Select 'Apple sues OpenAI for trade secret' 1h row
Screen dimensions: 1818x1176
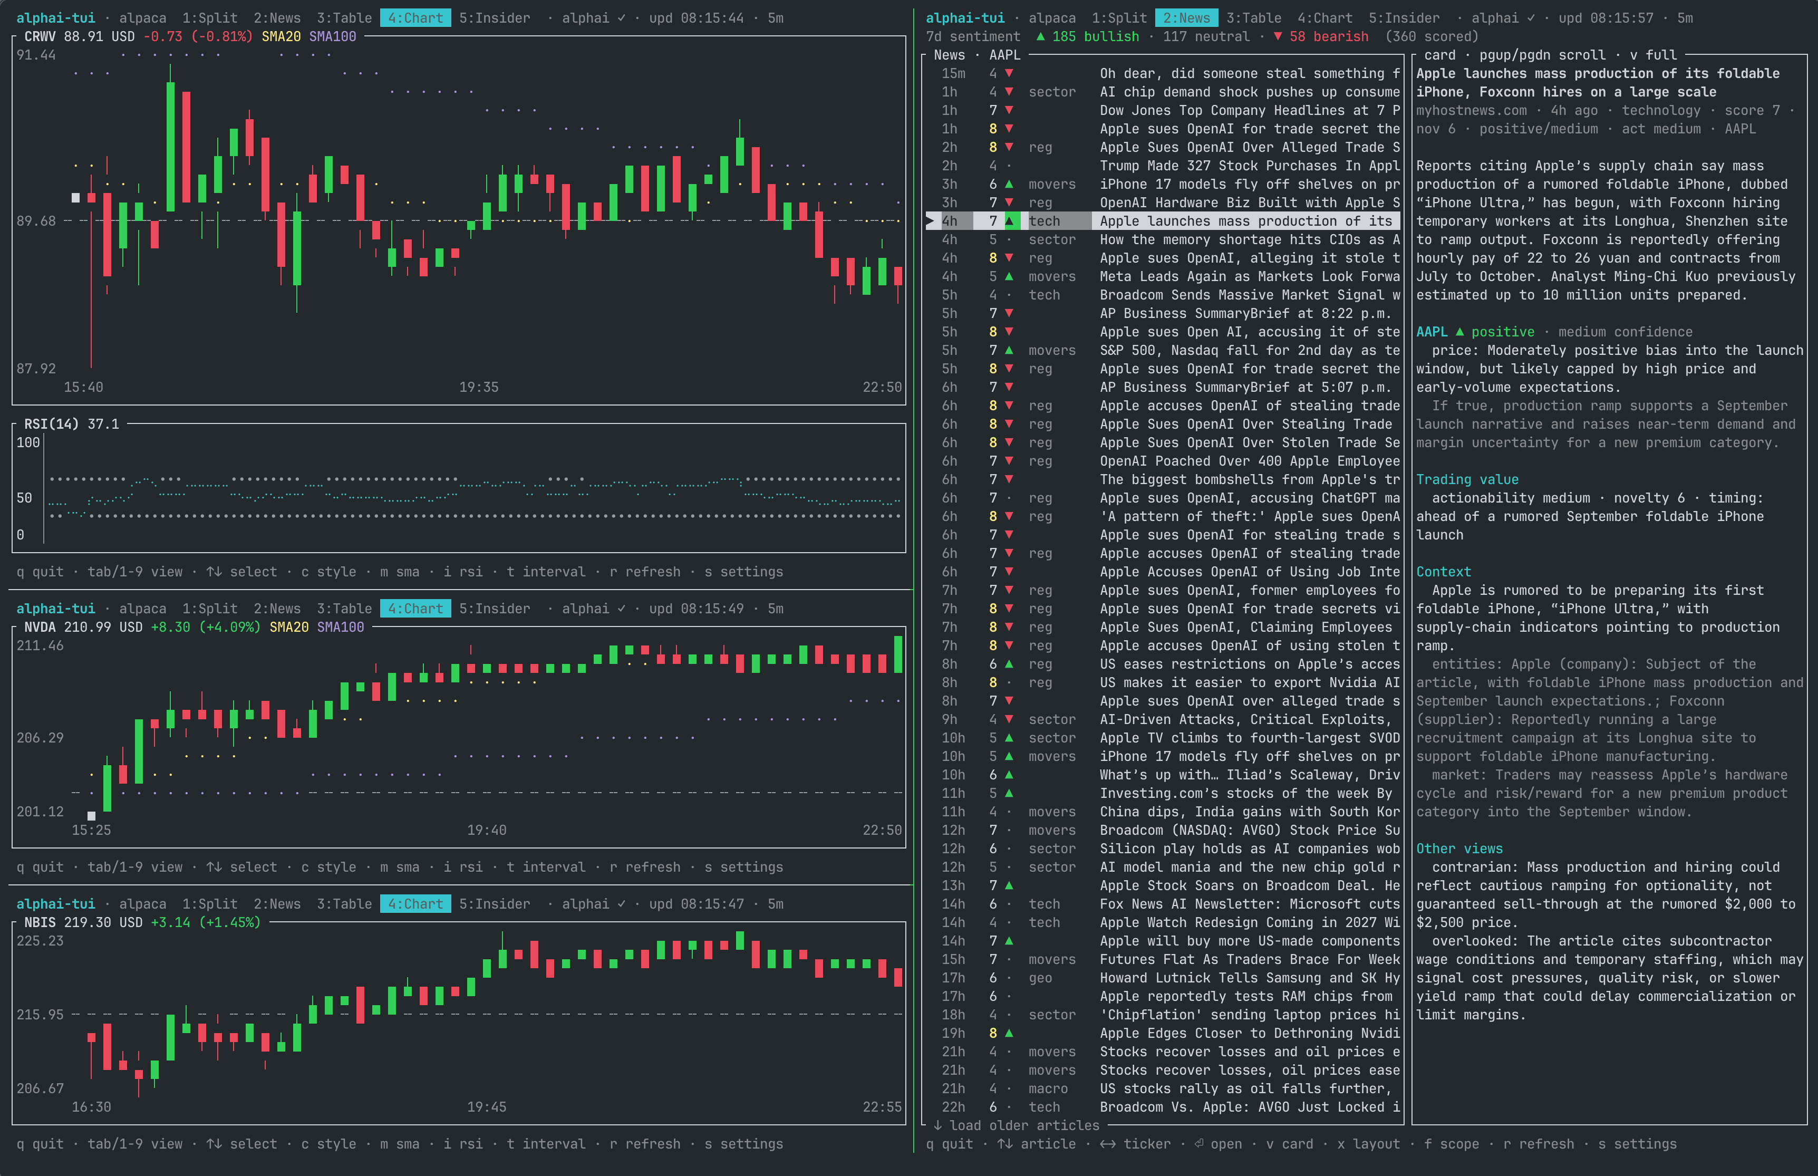[1162, 129]
